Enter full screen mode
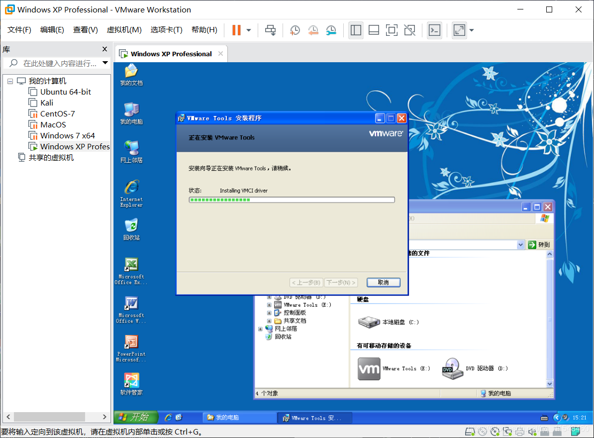The height and width of the screenshot is (438, 594). coord(392,30)
